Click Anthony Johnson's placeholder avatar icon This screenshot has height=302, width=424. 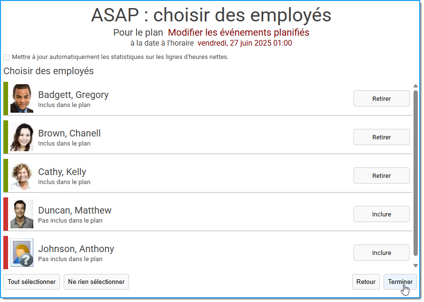pos(21,253)
